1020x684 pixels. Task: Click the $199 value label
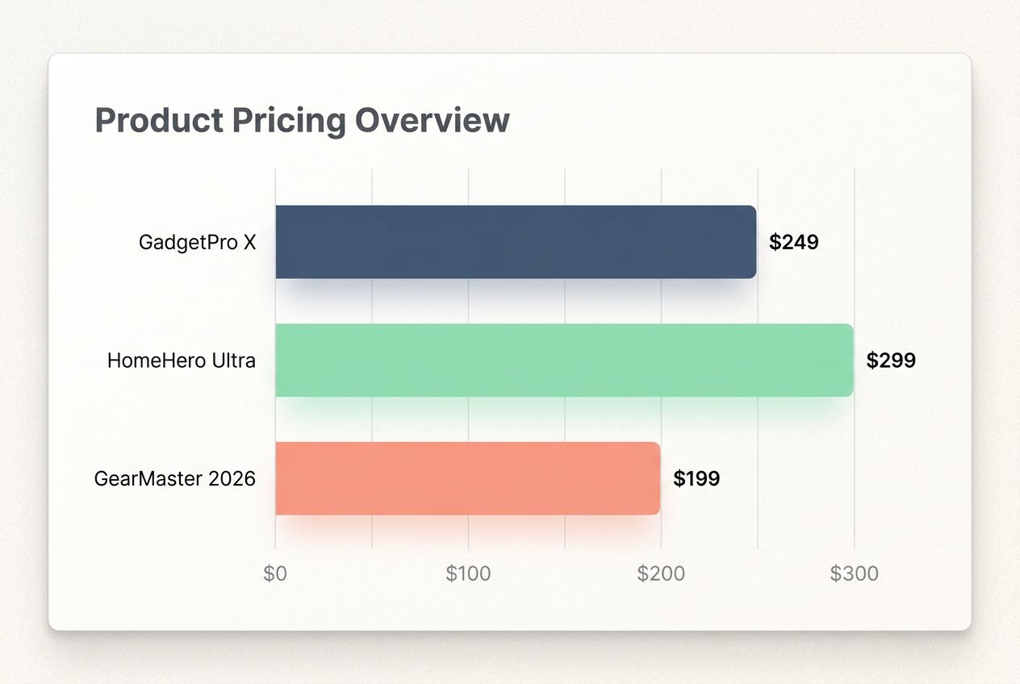tap(696, 479)
